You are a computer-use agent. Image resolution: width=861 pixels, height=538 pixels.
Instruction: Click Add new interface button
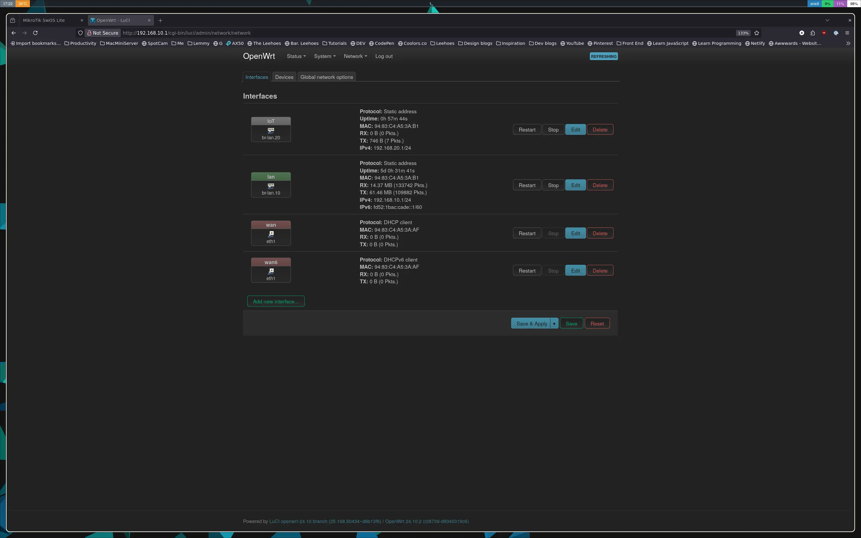(276, 301)
